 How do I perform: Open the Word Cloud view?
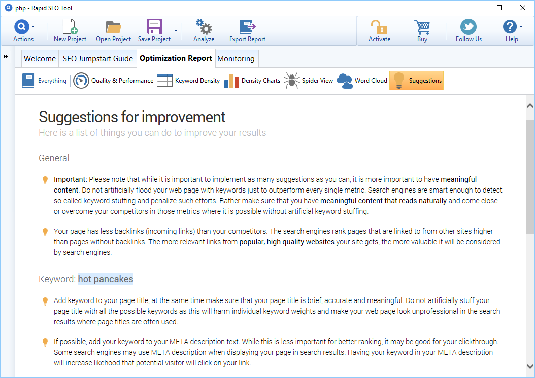[362, 81]
